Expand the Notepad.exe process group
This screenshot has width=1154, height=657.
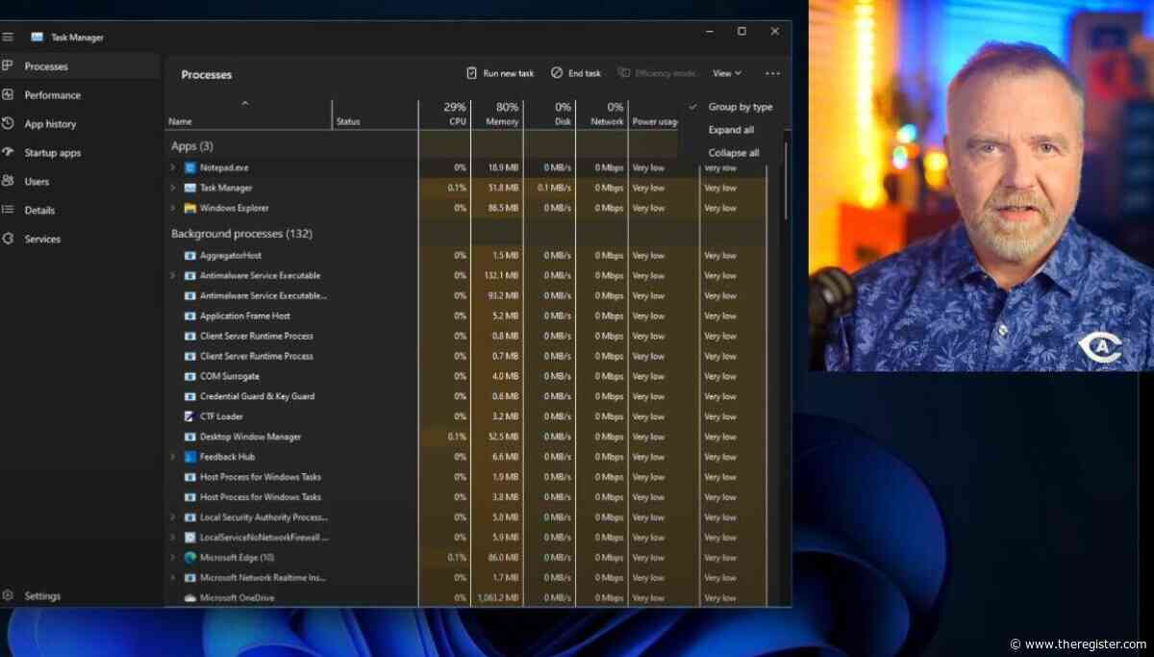tap(172, 167)
